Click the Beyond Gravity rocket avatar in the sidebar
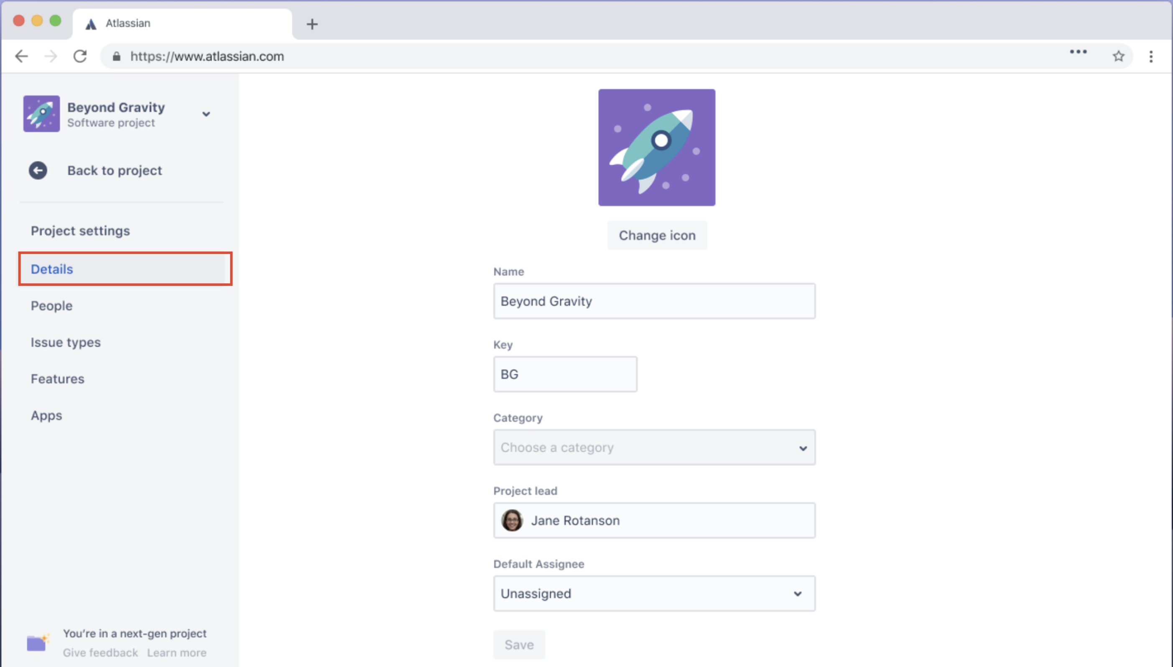 click(42, 114)
